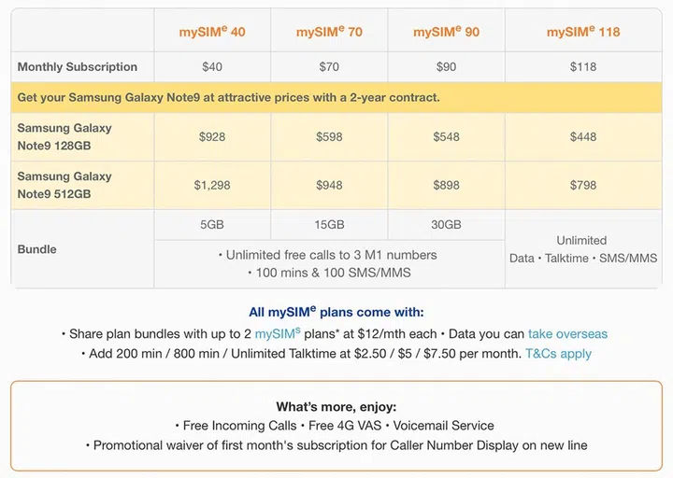The width and height of the screenshot is (673, 478).
Task: Click the 30GB bundle cell
Action: 446,225
